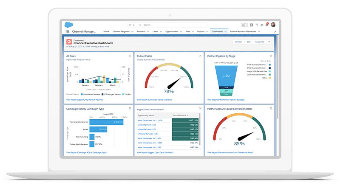Viewport: 340px width, 191px height.
Task: Expand the Partner Pipeline by Stage widget
Action: pyautogui.click(x=271, y=56)
